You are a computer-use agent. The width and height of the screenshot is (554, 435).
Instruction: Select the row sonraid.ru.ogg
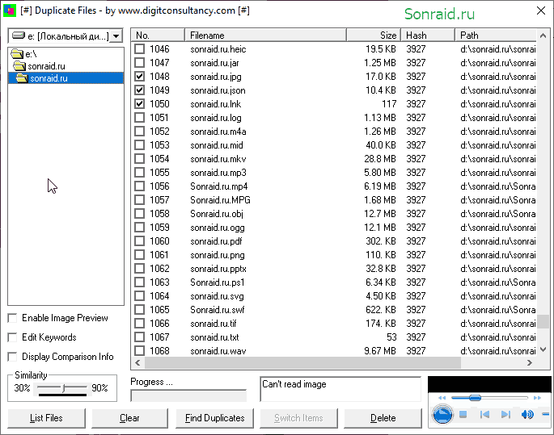coord(334,228)
